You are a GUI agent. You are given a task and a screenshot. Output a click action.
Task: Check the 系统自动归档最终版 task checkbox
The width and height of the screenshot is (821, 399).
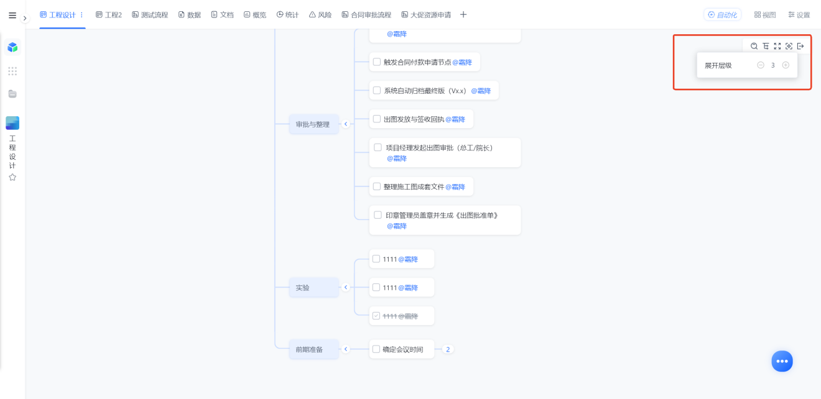click(377, 91)
